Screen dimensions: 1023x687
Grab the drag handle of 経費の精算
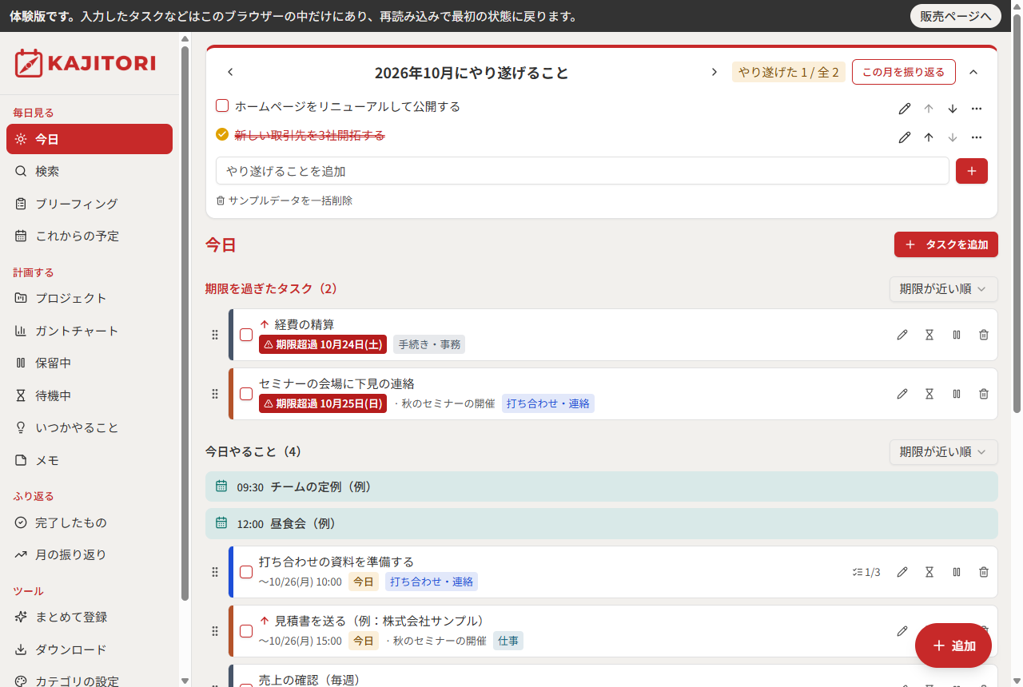coord(215,335)
